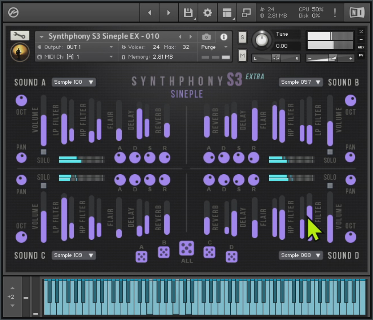Go to next instrument with top toolbar right arrow
373x320 pixels.
tap(168, 13)
